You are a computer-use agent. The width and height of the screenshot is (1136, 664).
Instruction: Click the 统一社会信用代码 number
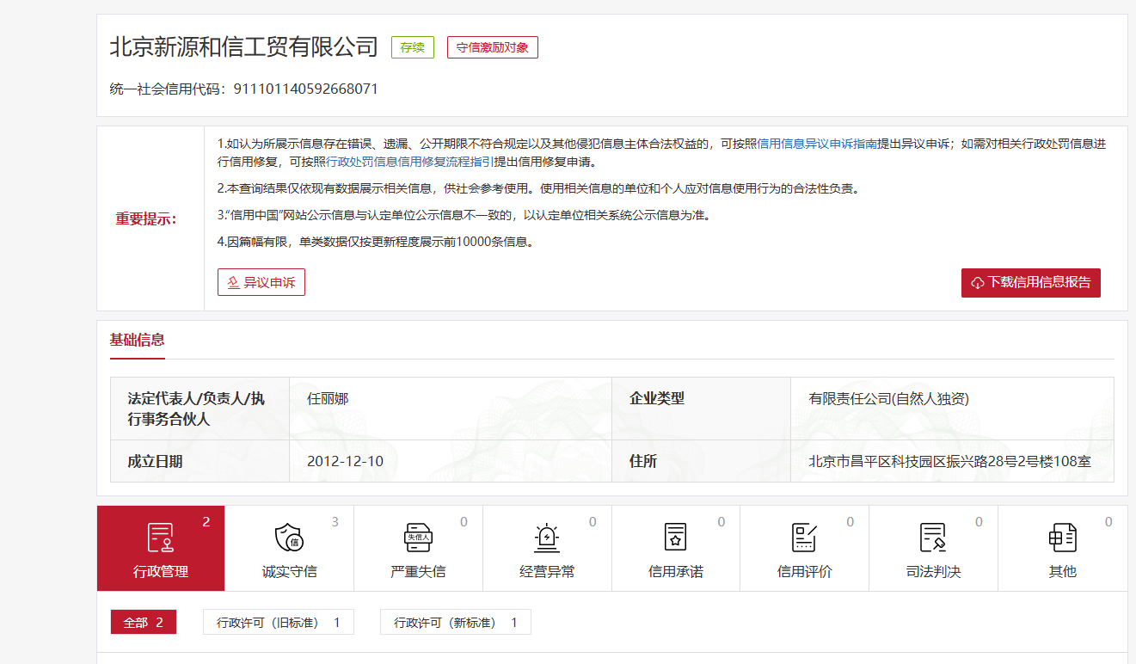click(x=305, y=89)
